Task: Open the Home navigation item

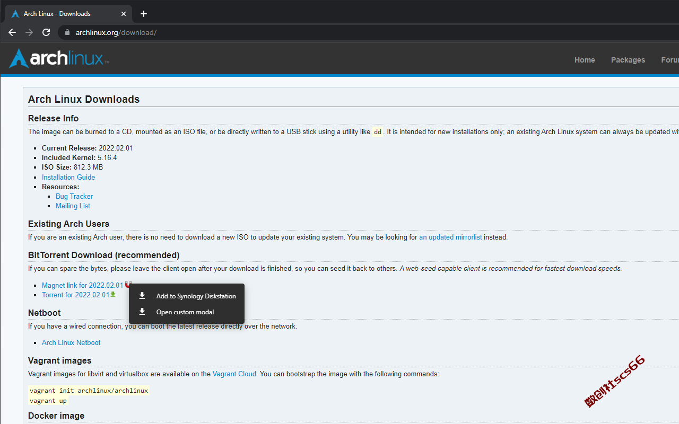Action: (585, 60)
